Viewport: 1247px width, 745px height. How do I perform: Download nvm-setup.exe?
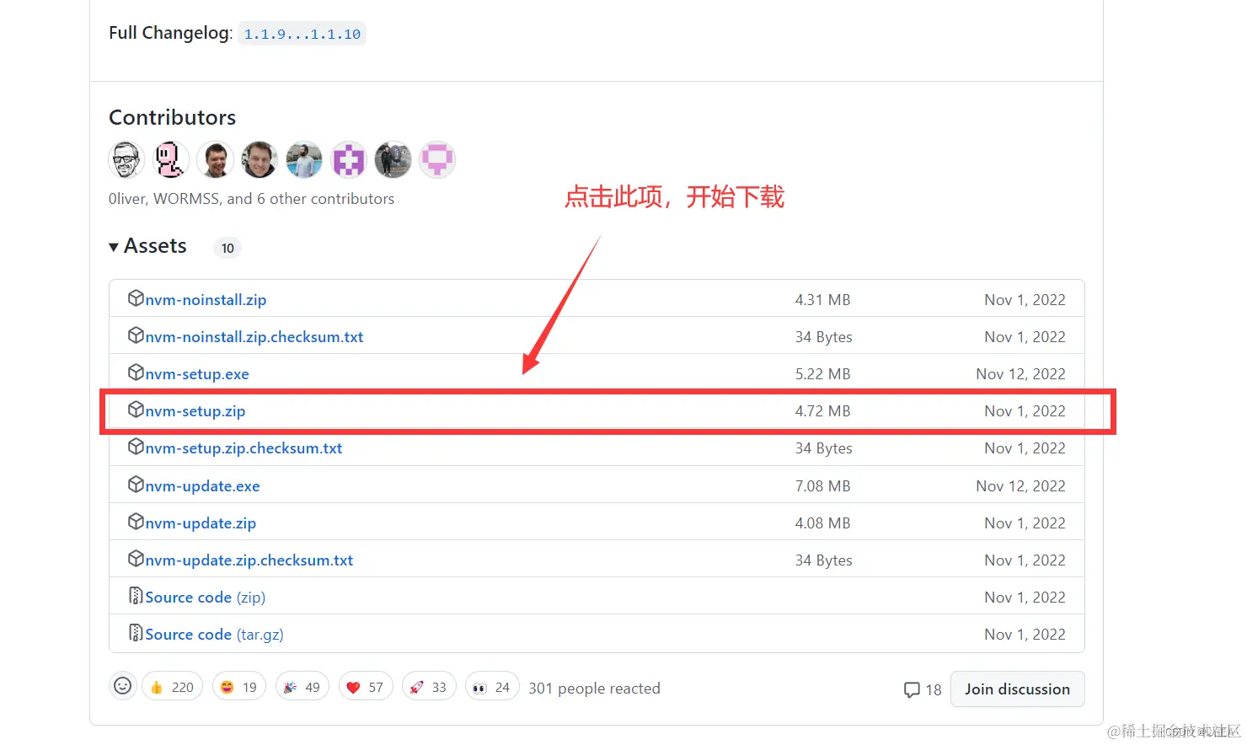point(197,374)
